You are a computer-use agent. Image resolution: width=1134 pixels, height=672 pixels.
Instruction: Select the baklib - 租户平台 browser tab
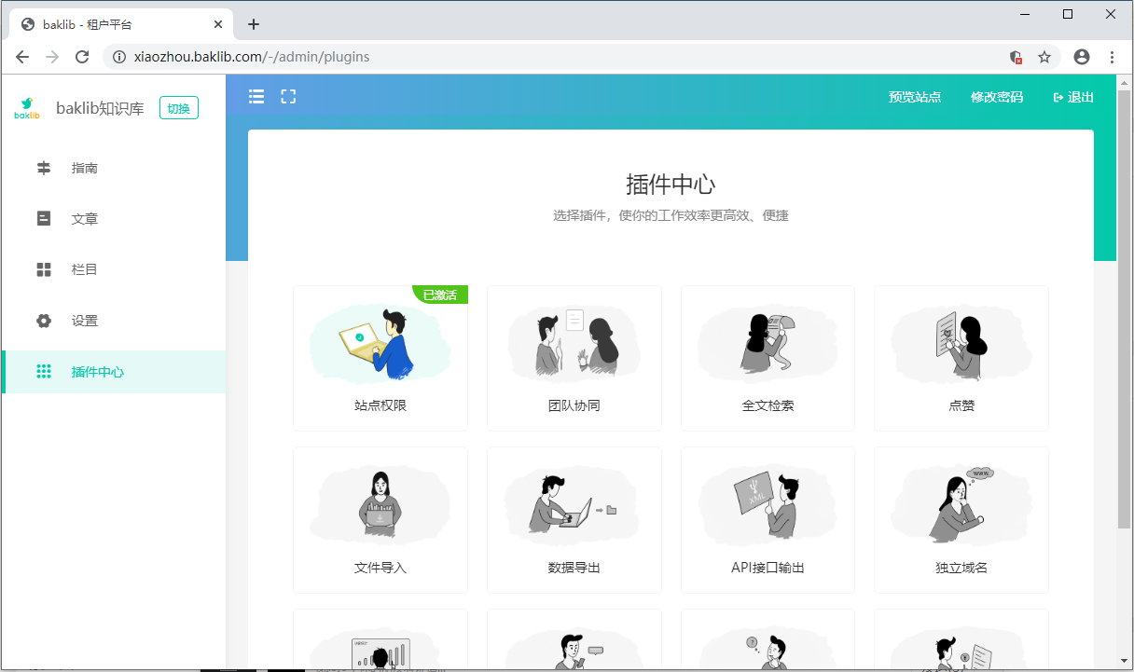(x=121, y=24)
